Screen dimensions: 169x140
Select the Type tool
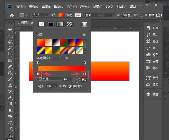10,129
